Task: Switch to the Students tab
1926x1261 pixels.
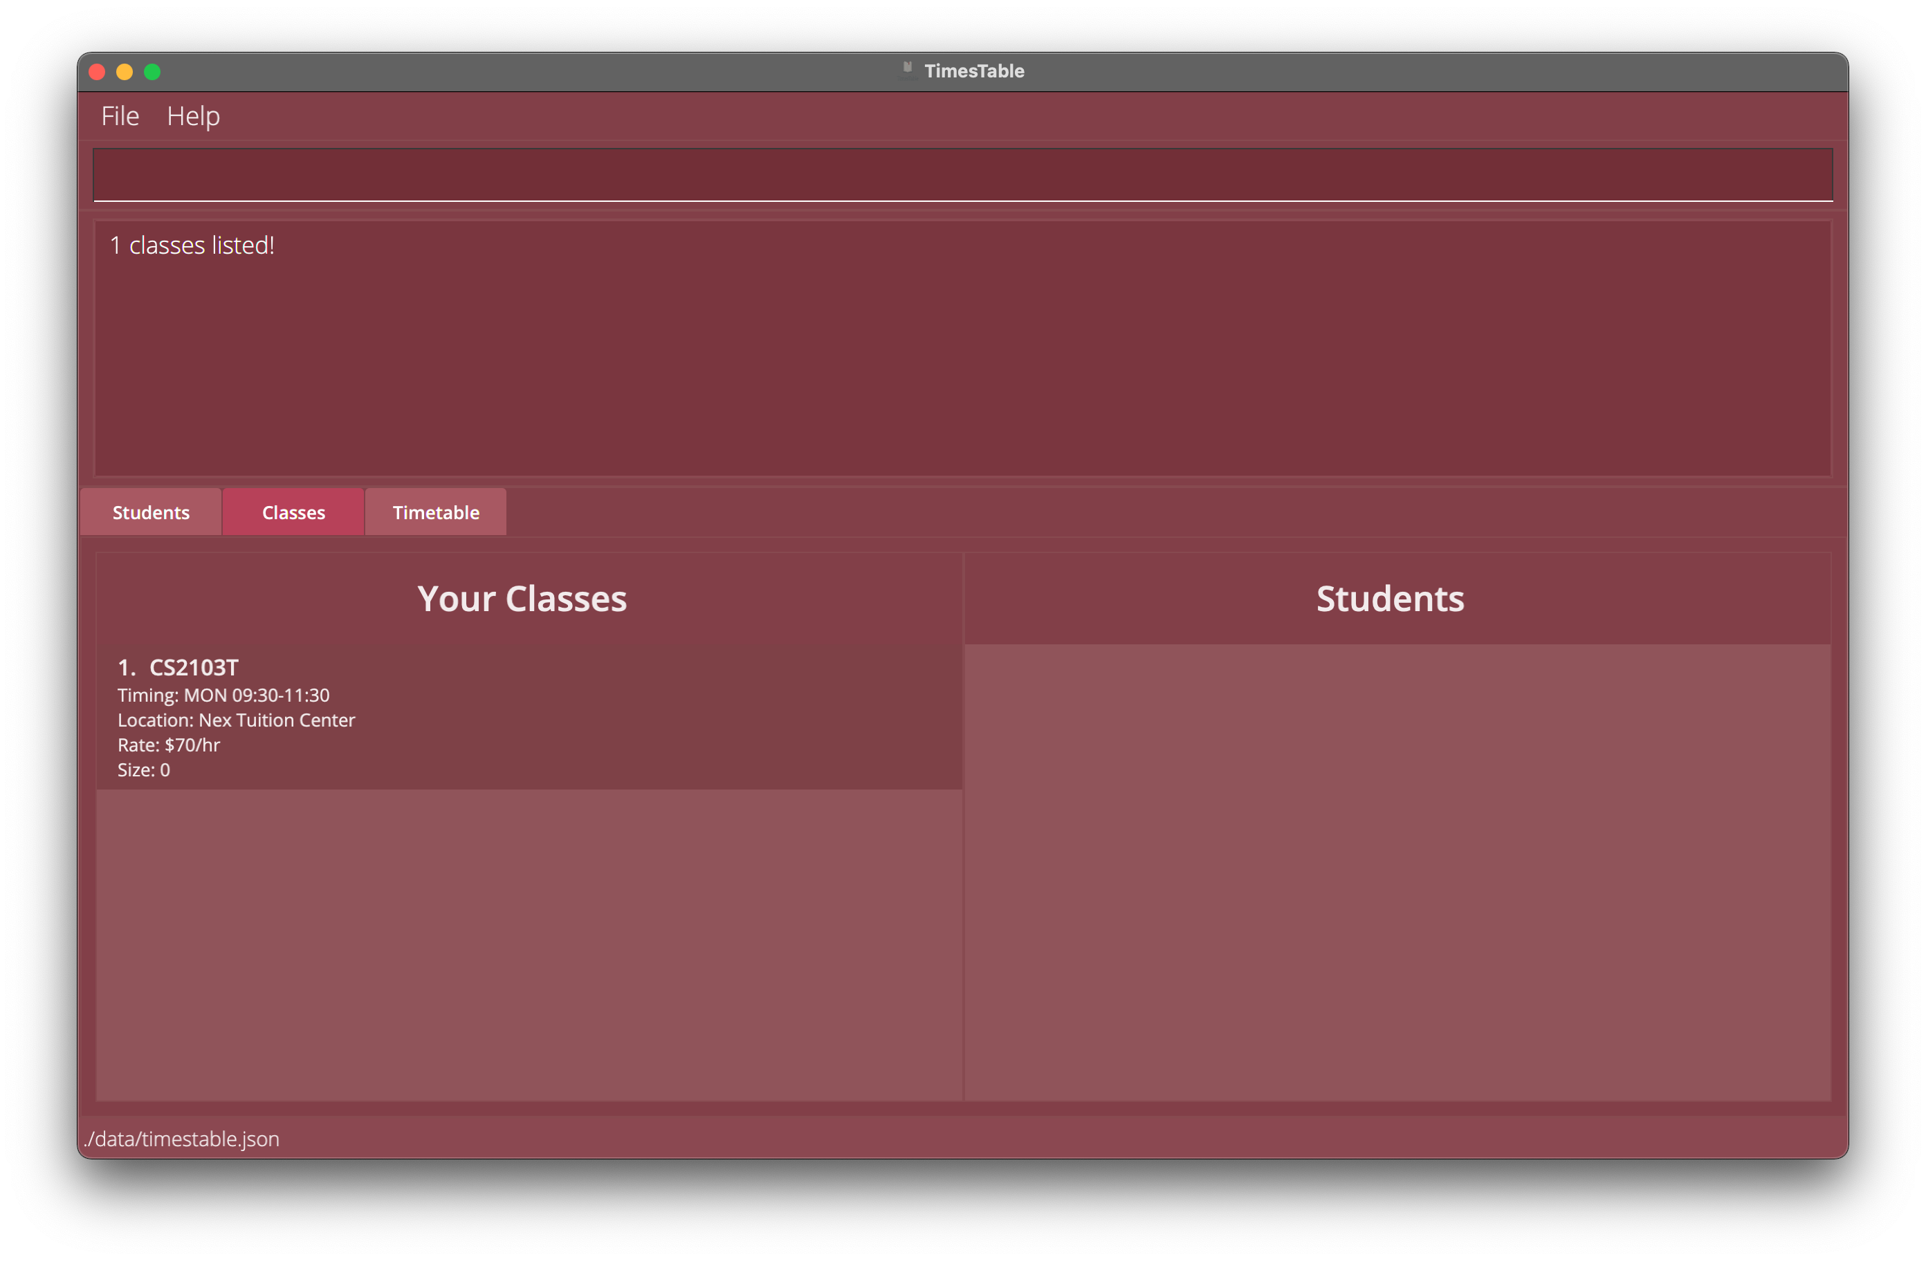Action: 151,512
